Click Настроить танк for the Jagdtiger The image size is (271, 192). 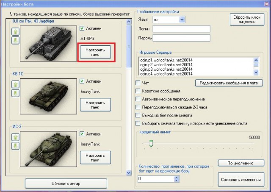(x=95, y=52)
